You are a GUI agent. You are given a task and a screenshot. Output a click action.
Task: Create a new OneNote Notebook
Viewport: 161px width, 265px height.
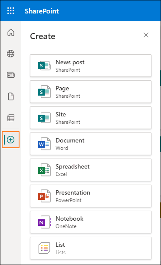(91, 222)
